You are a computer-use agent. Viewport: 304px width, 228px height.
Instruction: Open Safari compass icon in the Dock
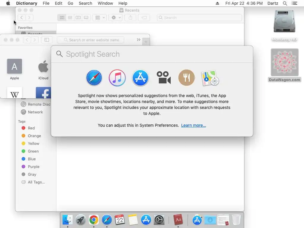[x=107, y=220]
